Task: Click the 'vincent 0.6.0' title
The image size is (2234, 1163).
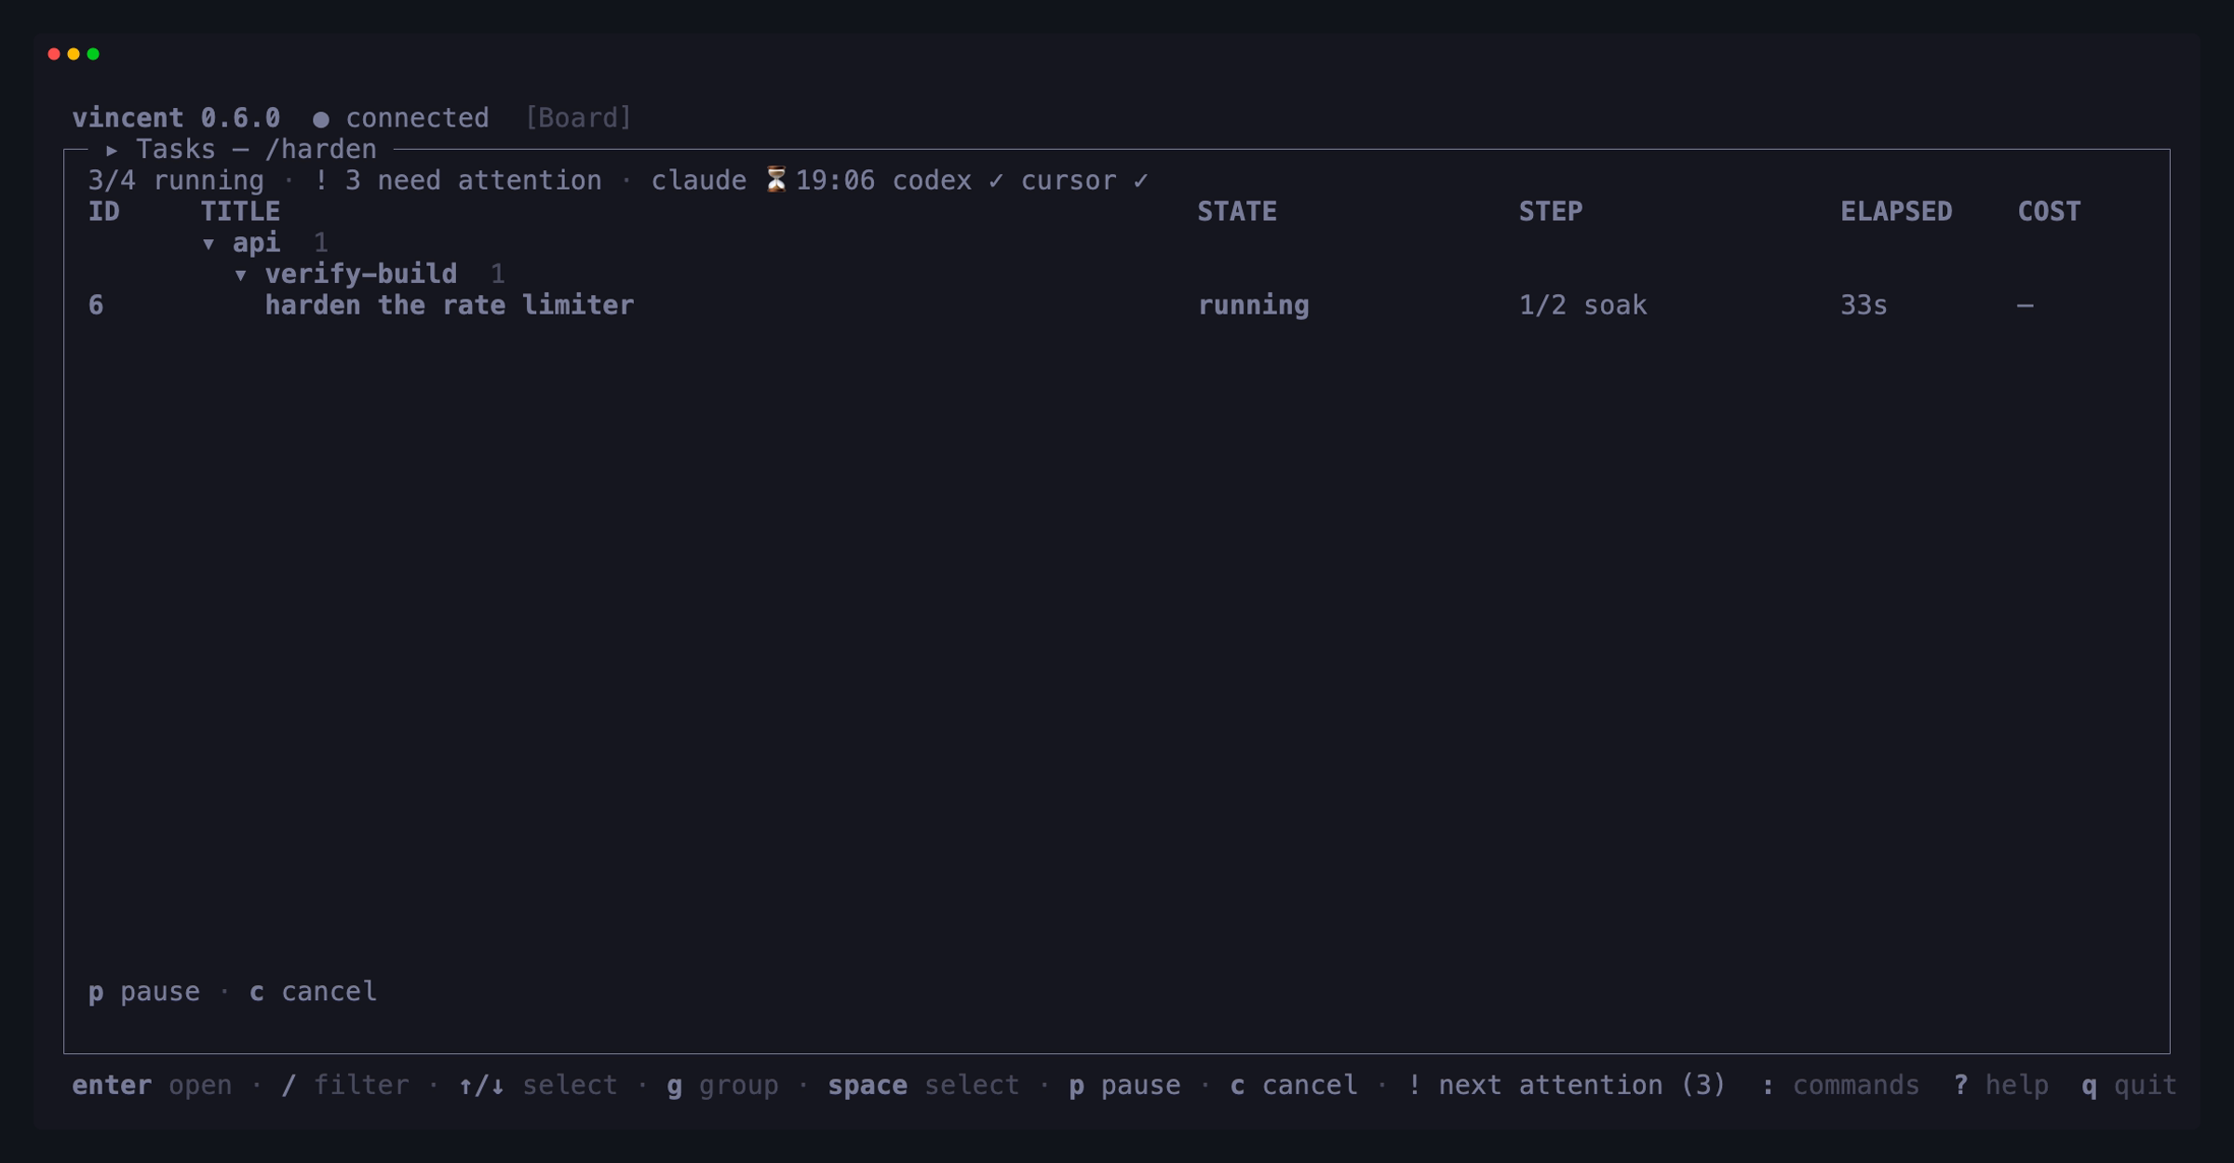Action: [x=176, y=118]
